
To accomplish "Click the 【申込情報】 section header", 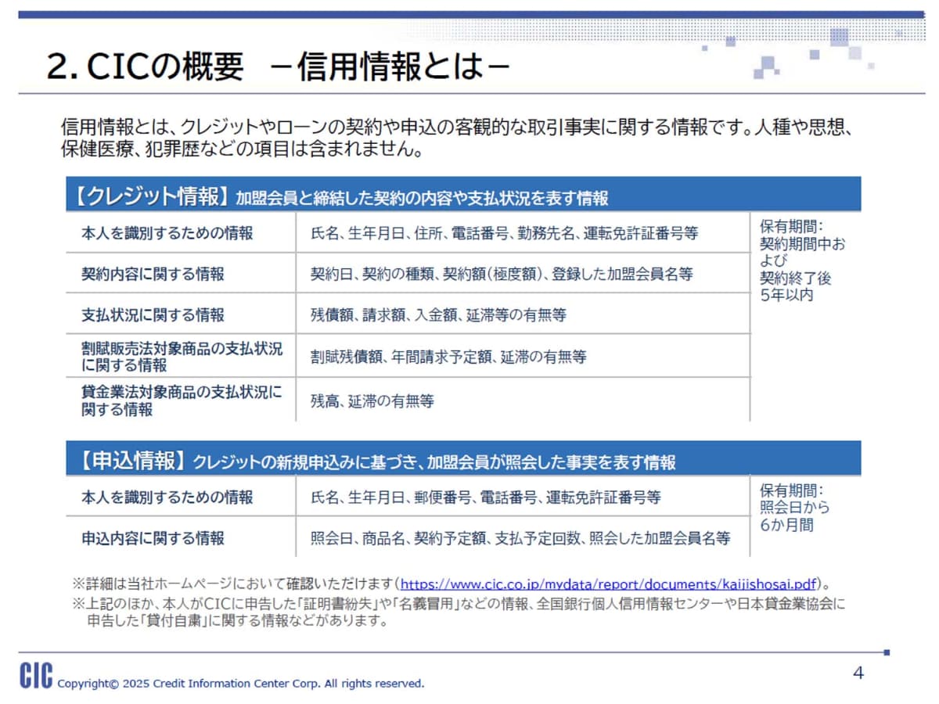I will click(462, 458).
